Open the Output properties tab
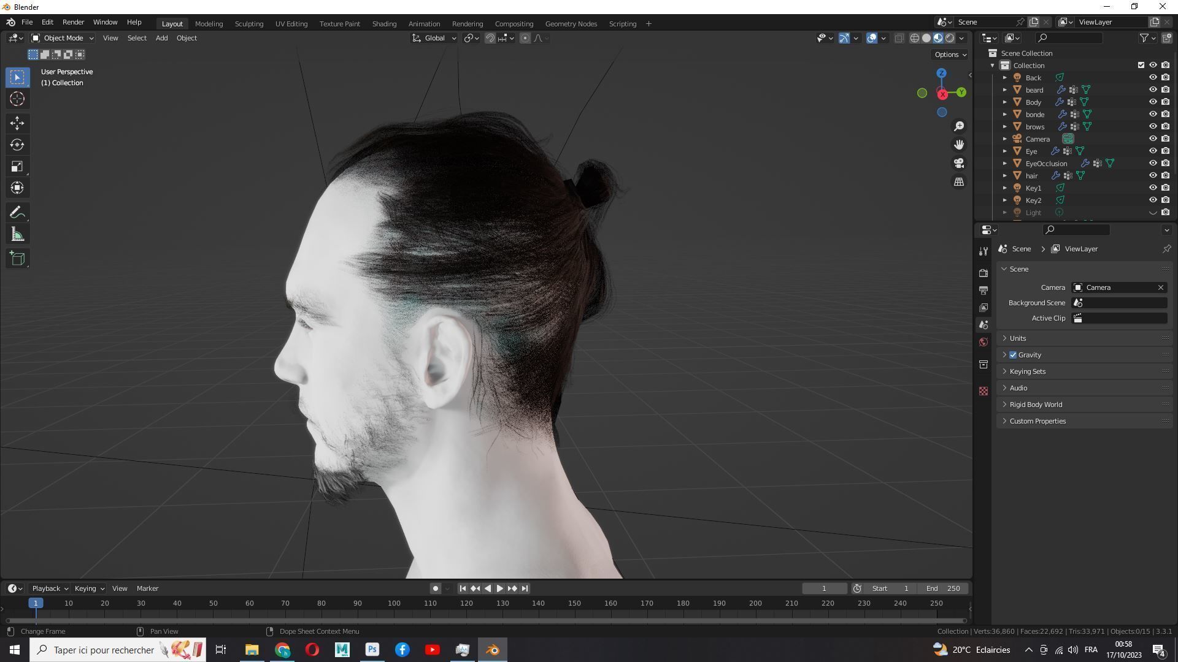Screen dimensions: 1178x662 (x=984, y=290)
